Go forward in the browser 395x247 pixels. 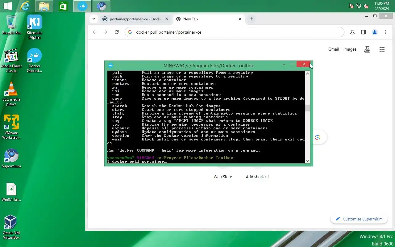pyautogui.click(x=106, y=32)
